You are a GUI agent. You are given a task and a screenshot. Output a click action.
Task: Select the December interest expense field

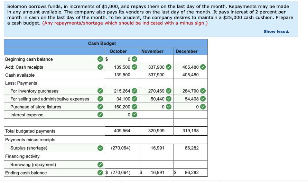tap(190, 115)
